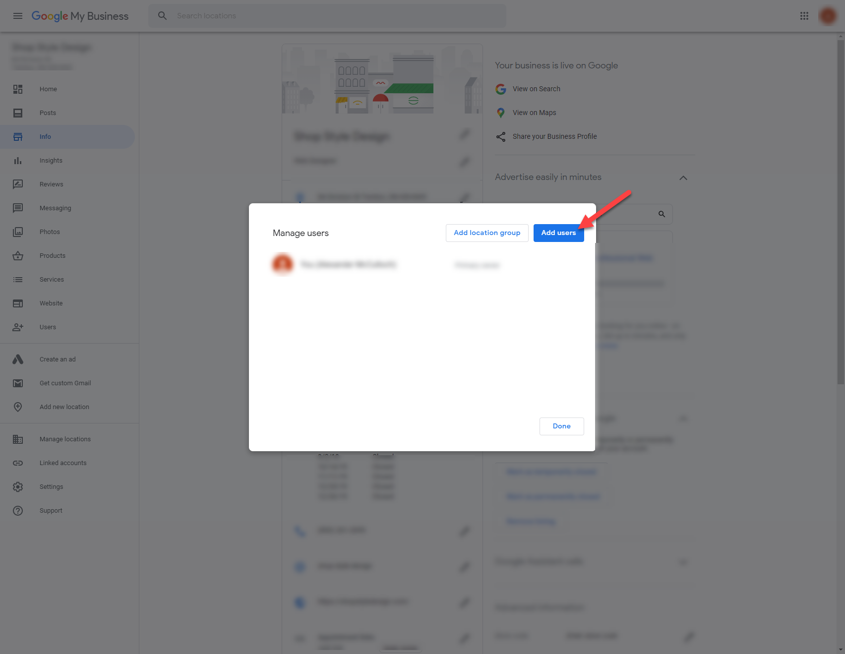Open the Google apps grid
The image size is (845, 654).
click(x=804, y=16)
